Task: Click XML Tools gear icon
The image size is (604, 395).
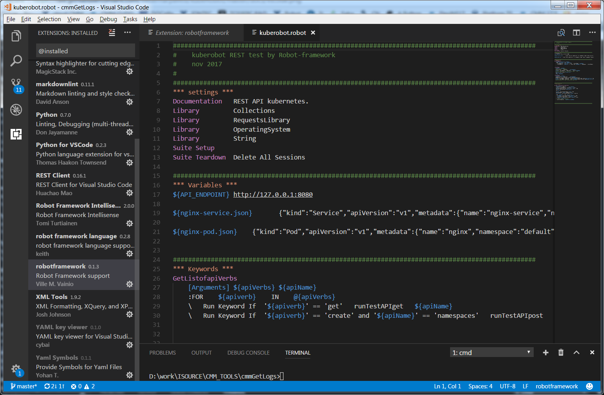Action: (x=130, y=314)
